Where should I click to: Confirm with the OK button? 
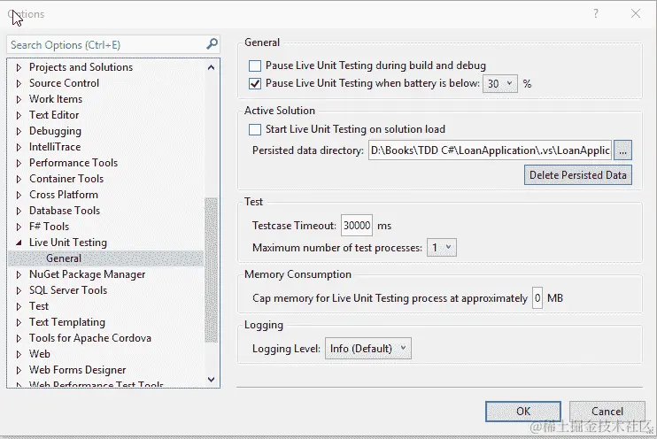coord(523,412)
